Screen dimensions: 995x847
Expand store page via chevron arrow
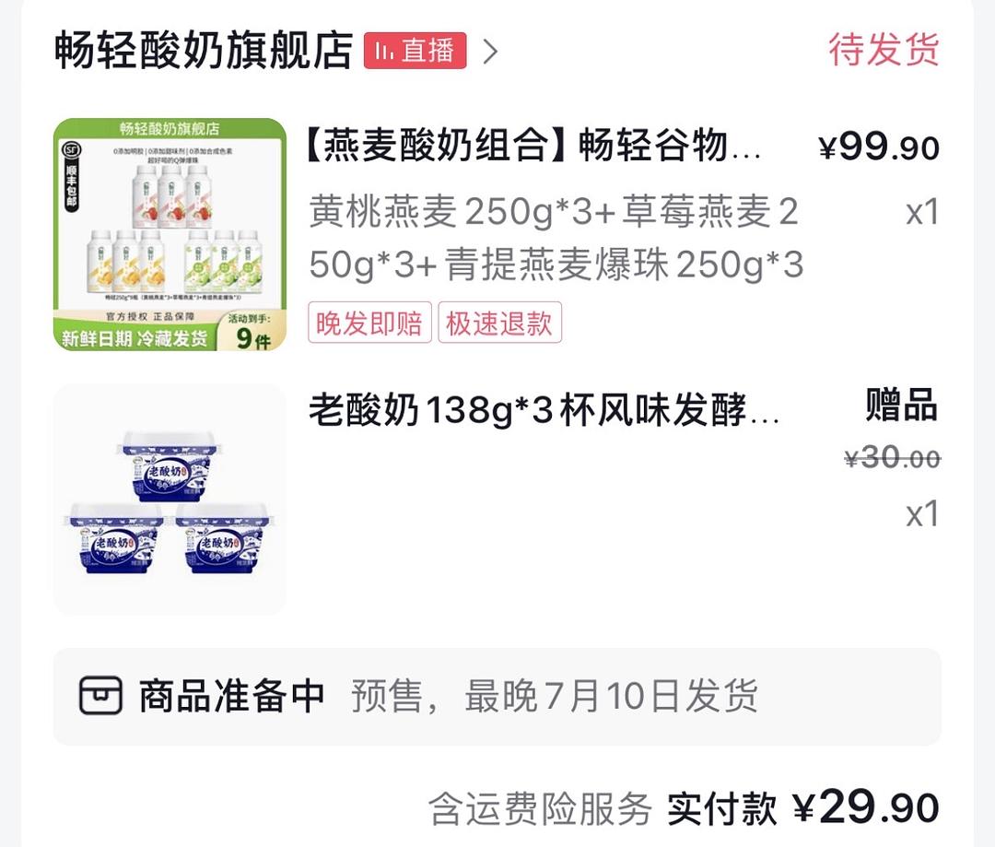(490, 52)
